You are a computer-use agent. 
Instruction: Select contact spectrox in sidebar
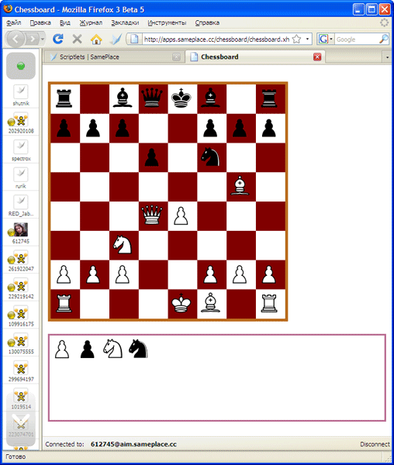pyautogui.click(x=21, y=150)
